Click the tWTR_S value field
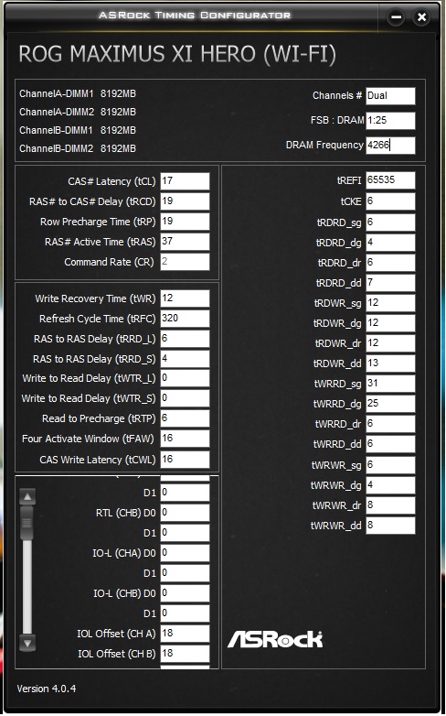The width and height of the screenshot is (446, 716). coord(185,398)
